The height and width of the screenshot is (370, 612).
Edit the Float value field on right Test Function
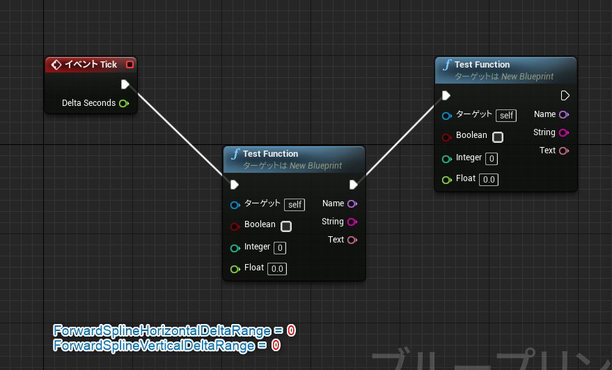point(489,180)
